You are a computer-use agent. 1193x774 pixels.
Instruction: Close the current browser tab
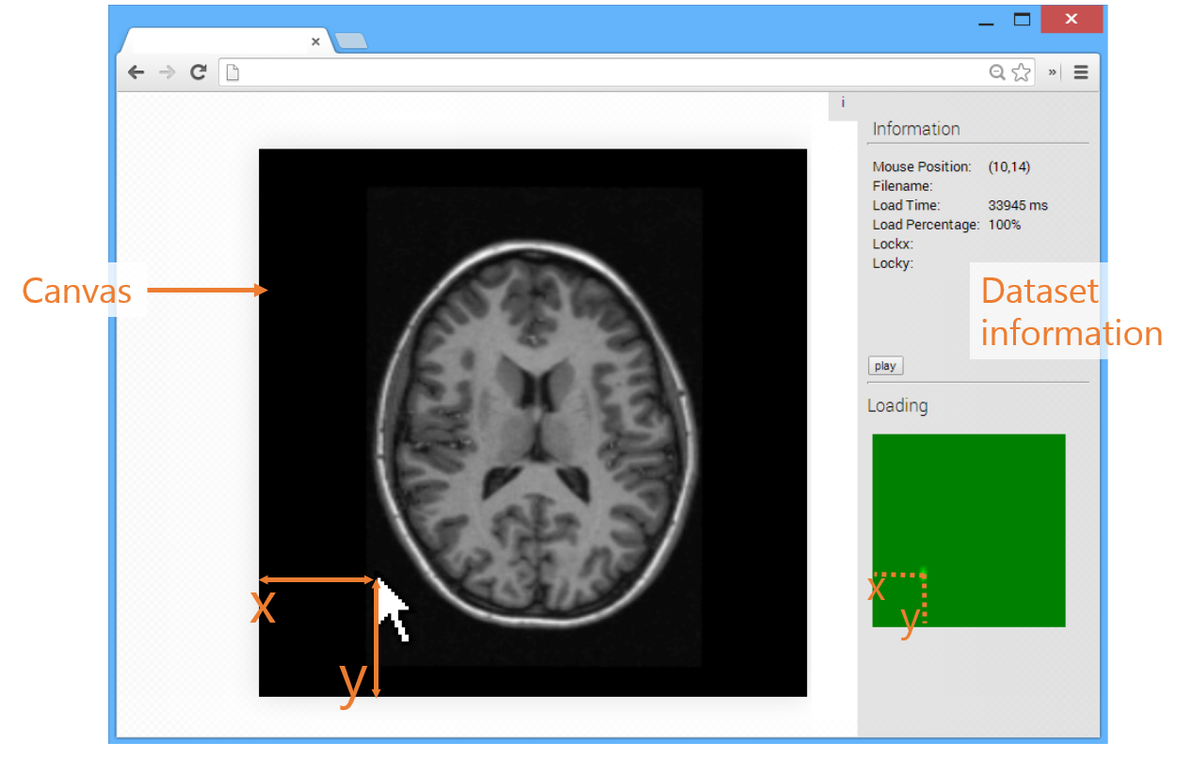[315, 41]
